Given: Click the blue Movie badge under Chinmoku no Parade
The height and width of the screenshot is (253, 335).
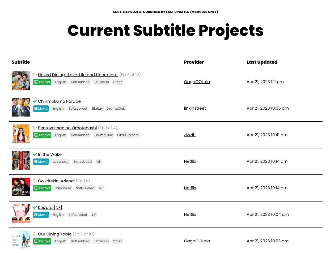Looking at the screenshot, I should [x=41, y=109].
